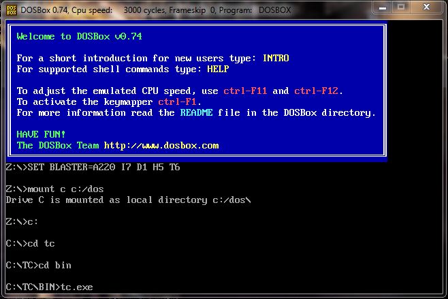Click the 'cd bin' command line
Image resolution: width=448 pixels, height=299 pixels.
pos(38,265)
